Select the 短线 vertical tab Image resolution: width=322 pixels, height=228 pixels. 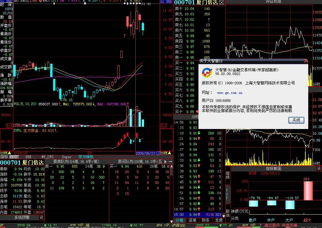pyautogui.click(x=228, y=175)
